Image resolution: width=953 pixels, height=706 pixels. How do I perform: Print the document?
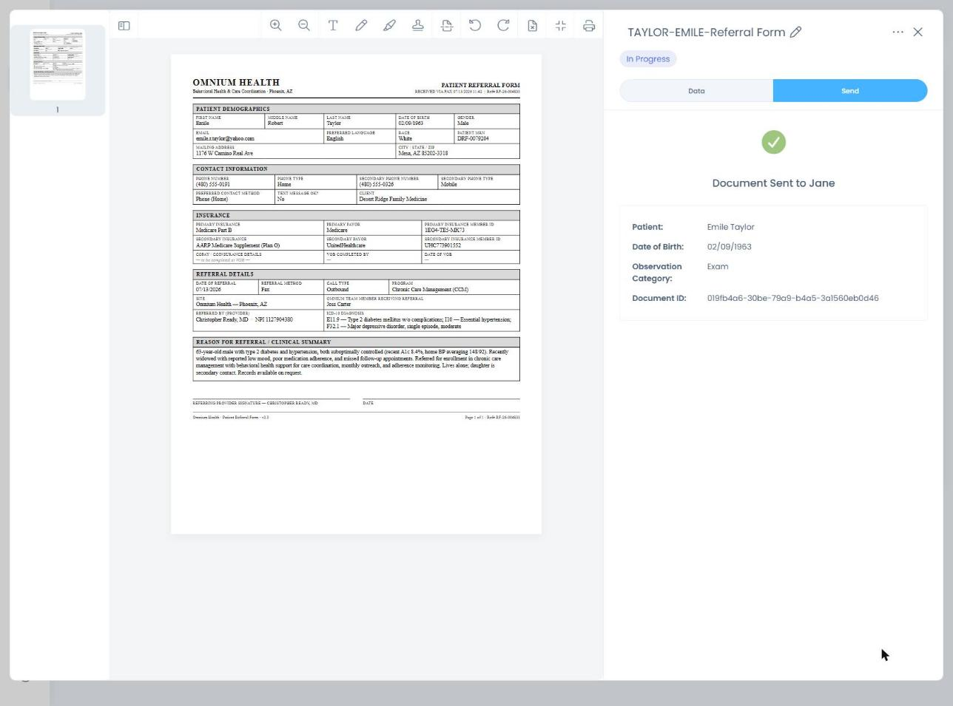(589, 25)
